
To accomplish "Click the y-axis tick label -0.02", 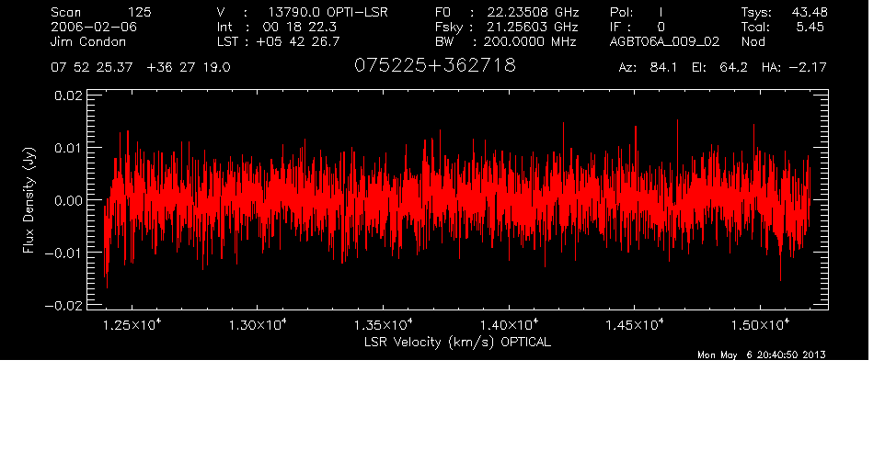I will (63, 305).
